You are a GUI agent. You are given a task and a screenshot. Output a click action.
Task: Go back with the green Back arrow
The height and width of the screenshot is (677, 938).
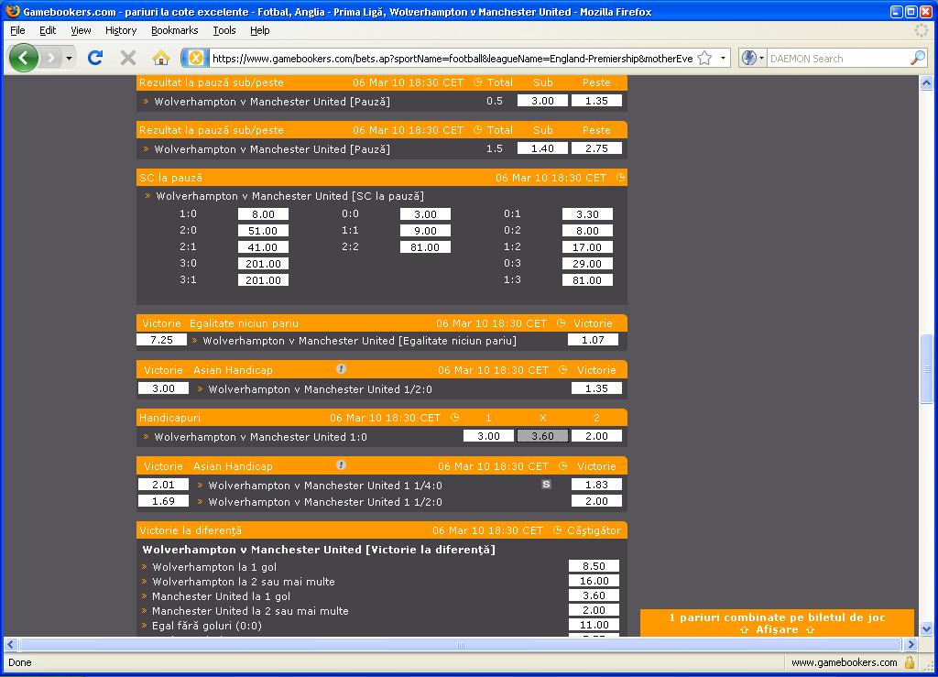click(24, 58)
